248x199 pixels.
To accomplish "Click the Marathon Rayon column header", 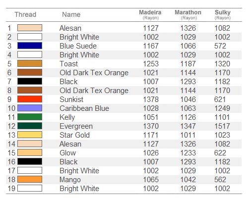I will tap(188, 15).
